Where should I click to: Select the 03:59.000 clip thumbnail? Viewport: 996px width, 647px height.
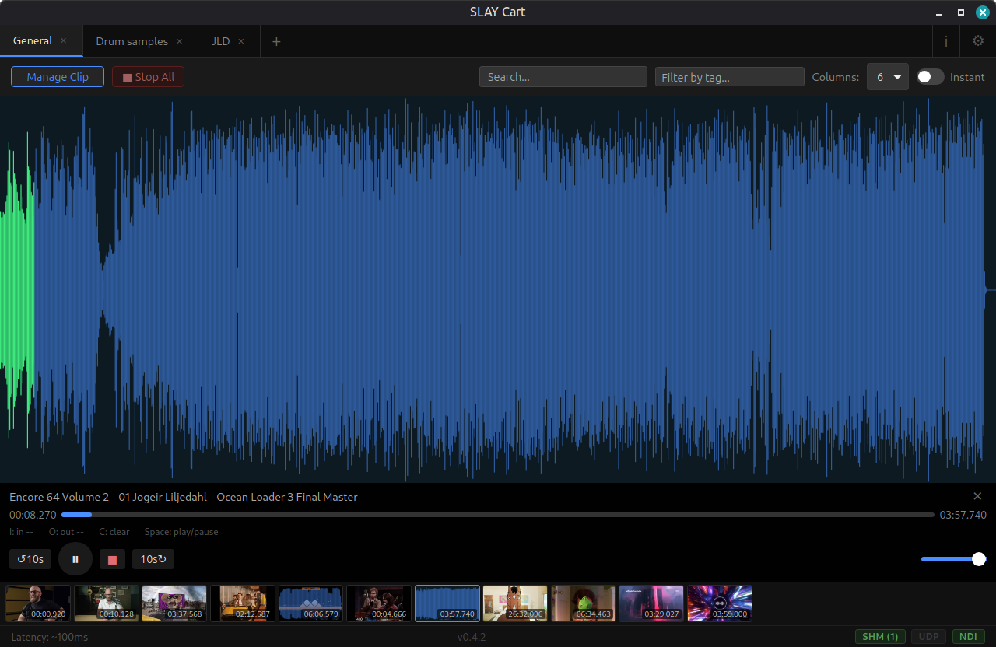pyautogui.click(x=720, y=603)
